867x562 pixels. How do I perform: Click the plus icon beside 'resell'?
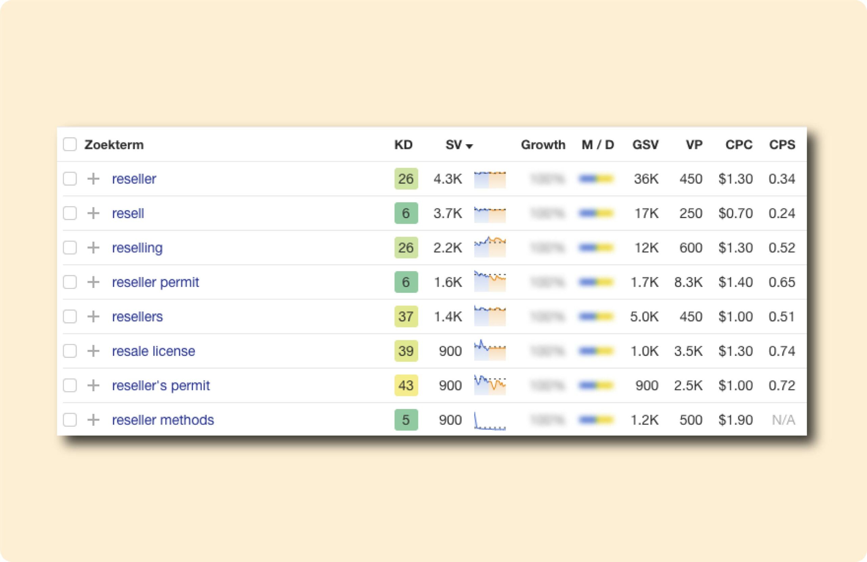pos(93,213)
